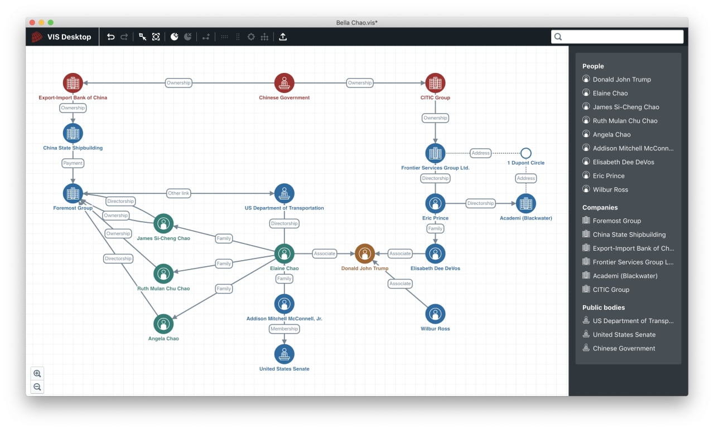Click Associate label near Wilbur Ross
The image size is (714, 430).
(400, 284)
